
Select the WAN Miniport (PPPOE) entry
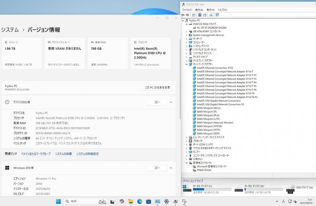[210, 126]
